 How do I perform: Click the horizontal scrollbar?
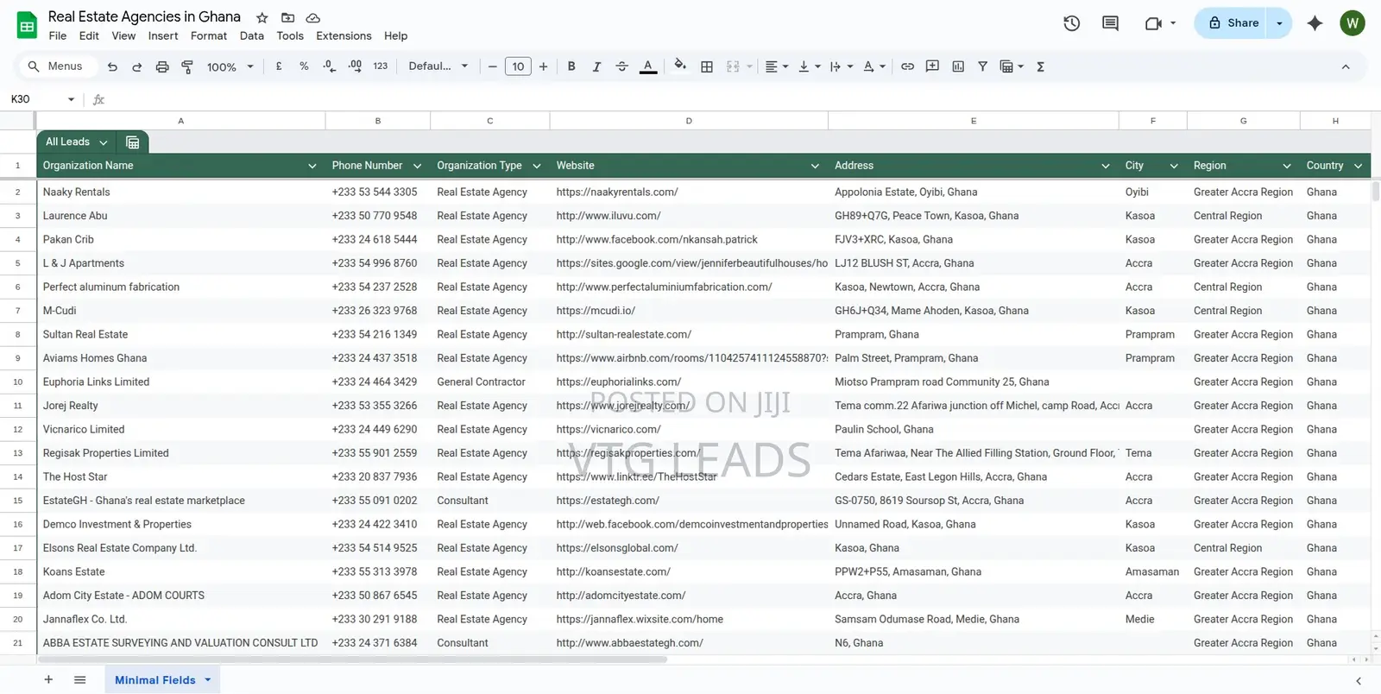tap(352, 659)
